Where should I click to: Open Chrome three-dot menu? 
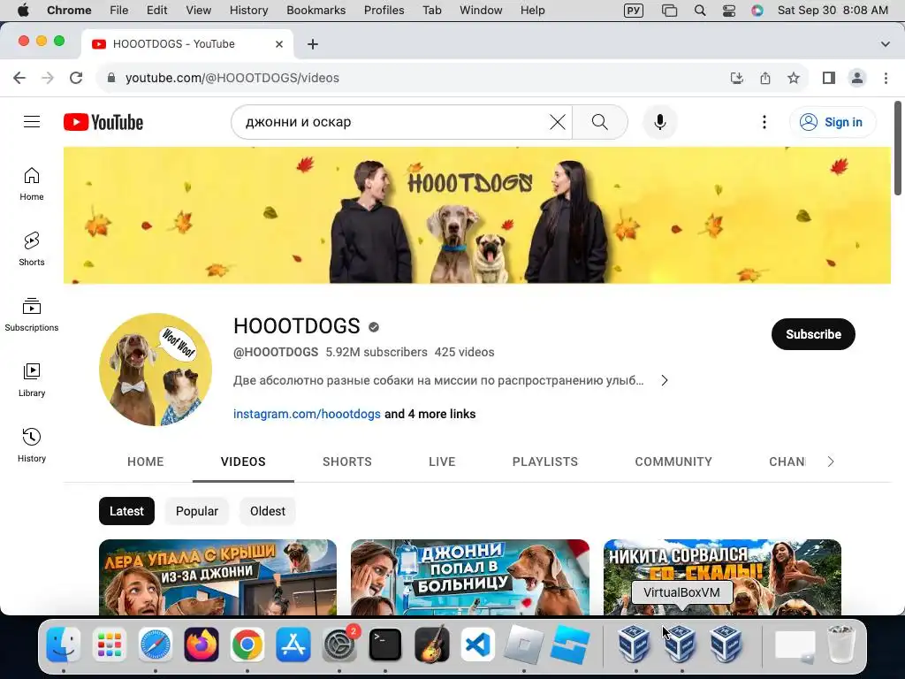coord(886,78)
